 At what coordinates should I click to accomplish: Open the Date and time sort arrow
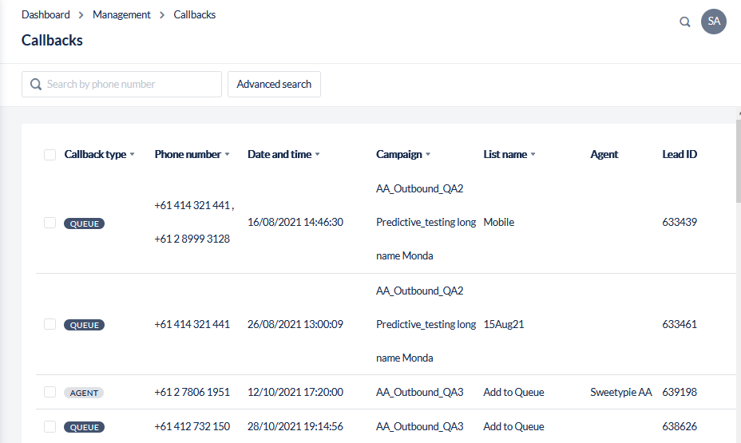[317, 155]
